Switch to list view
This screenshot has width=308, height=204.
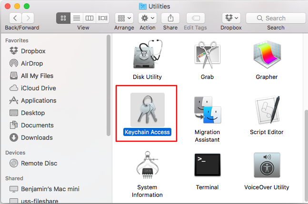point(77,18)
